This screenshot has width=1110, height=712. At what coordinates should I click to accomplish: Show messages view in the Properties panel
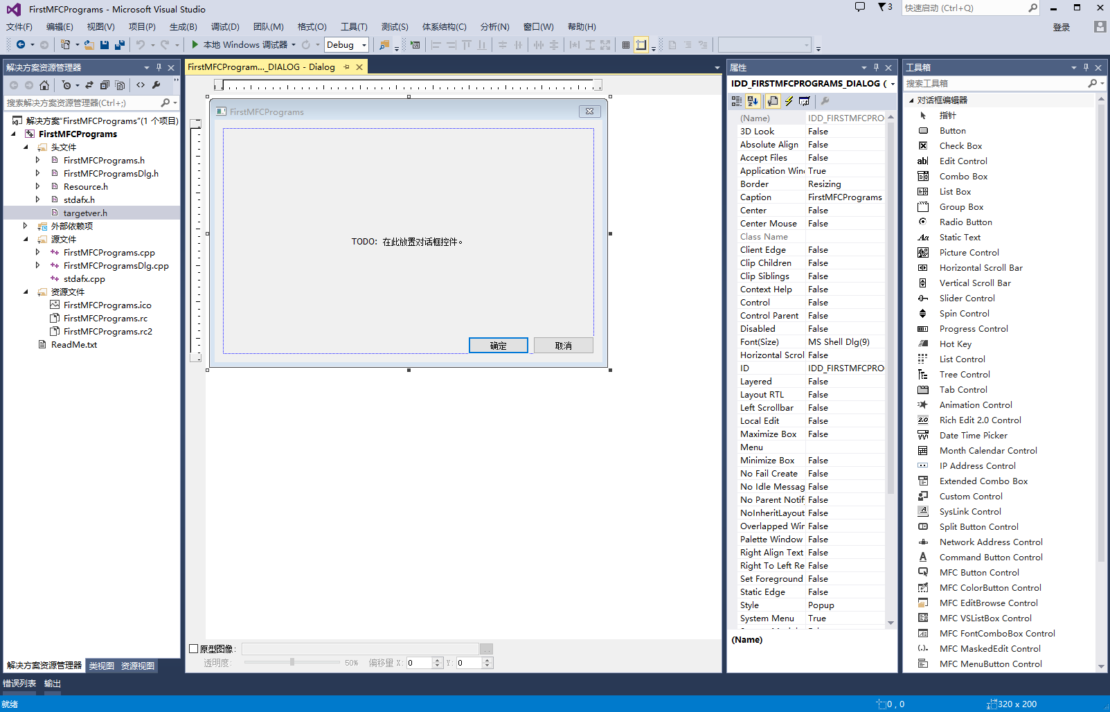[804, 101]
